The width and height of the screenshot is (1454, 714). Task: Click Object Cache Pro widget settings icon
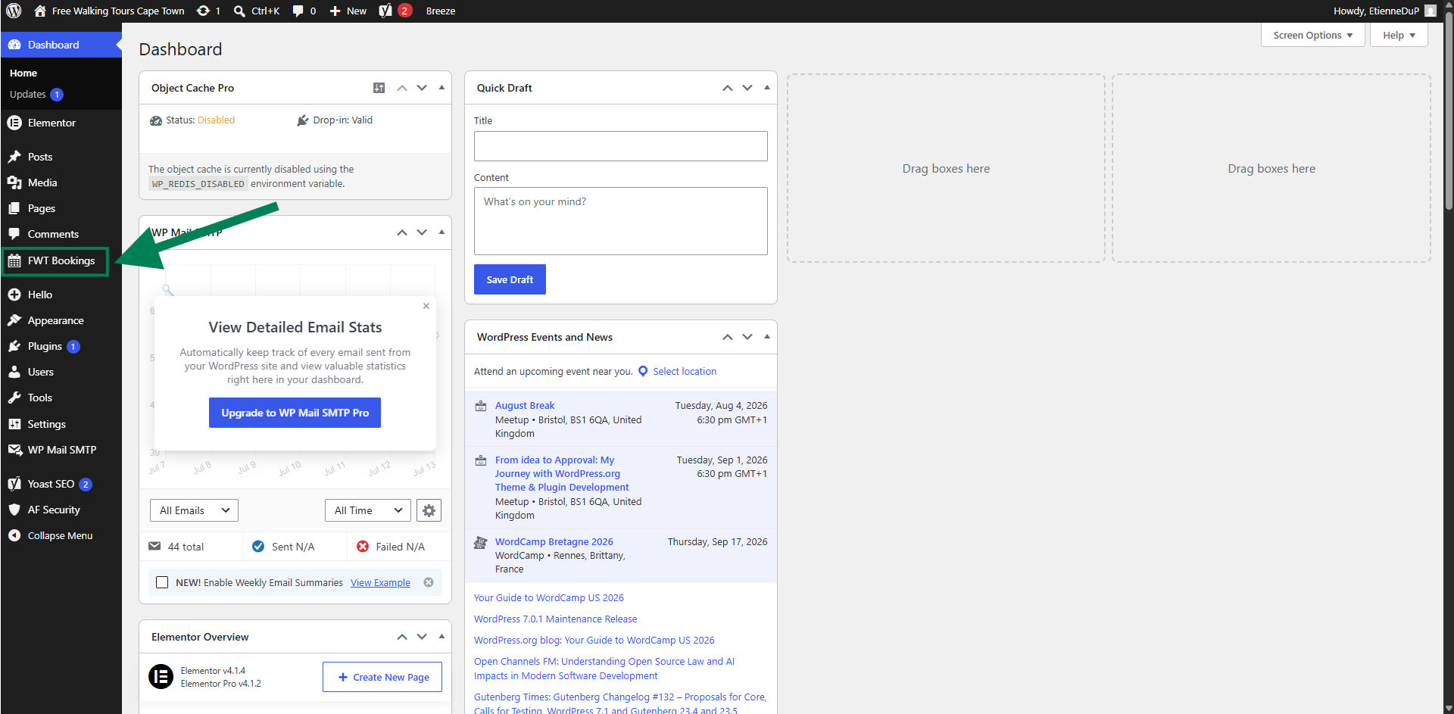point(379,88)
